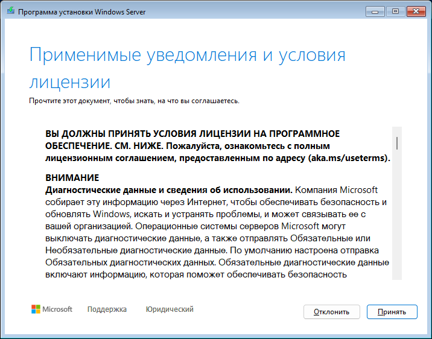Click the heading 'Применимые уведомления и условия лицензии'
432x339 pixels.
[x=188, y=68]
